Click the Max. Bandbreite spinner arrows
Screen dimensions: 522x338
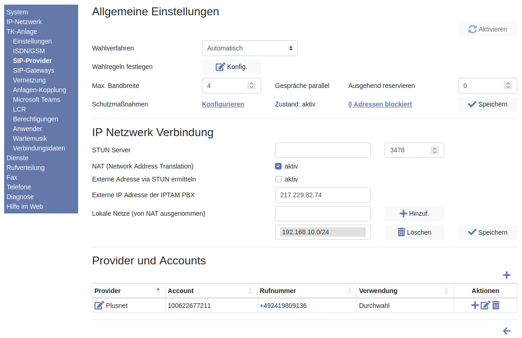pyautogui.click(x=252, y=86)
